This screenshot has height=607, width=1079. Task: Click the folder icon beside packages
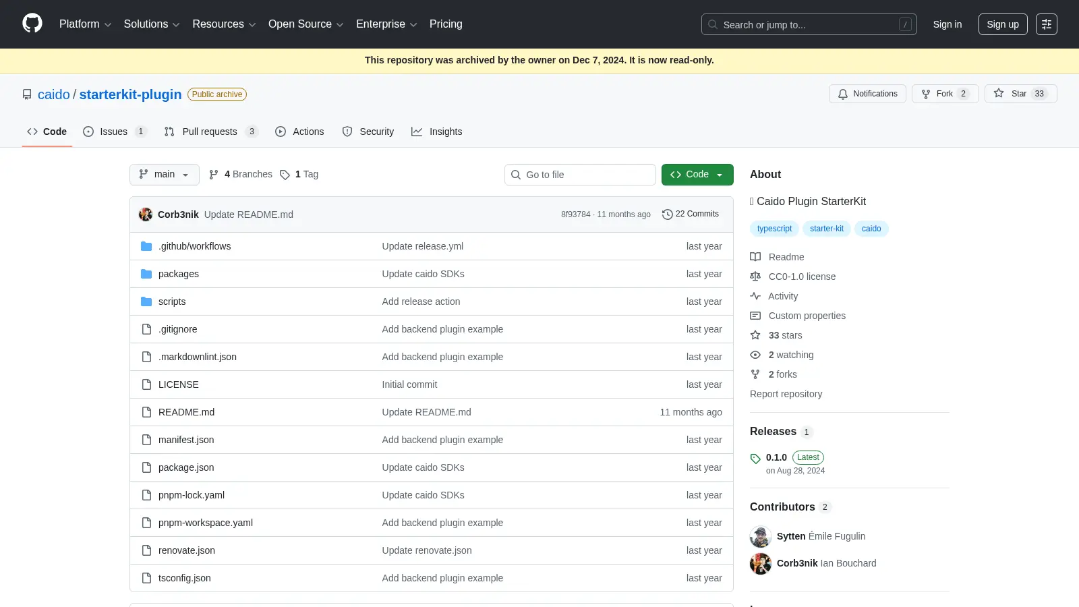point(146,274)
